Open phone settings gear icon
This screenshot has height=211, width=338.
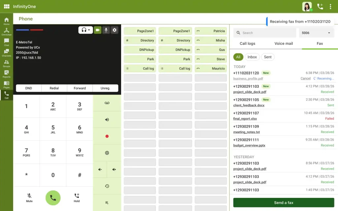point(115,30)
